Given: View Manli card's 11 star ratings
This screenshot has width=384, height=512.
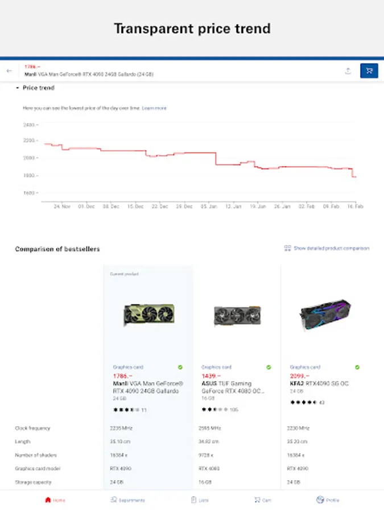Looking at the screenshot, I should coord(130,410).
